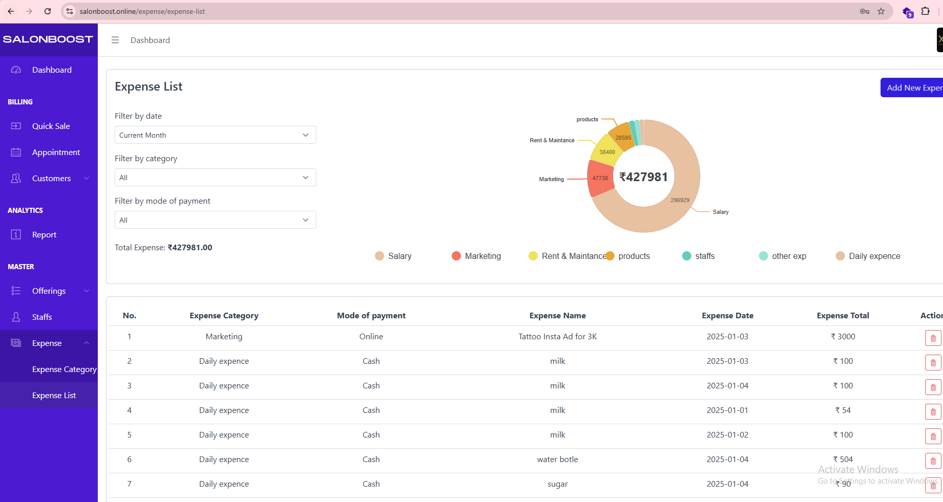This screenshot has height=502, width=943.
Task: Open the Filter by category dropdown
Action: coord(215,178)
